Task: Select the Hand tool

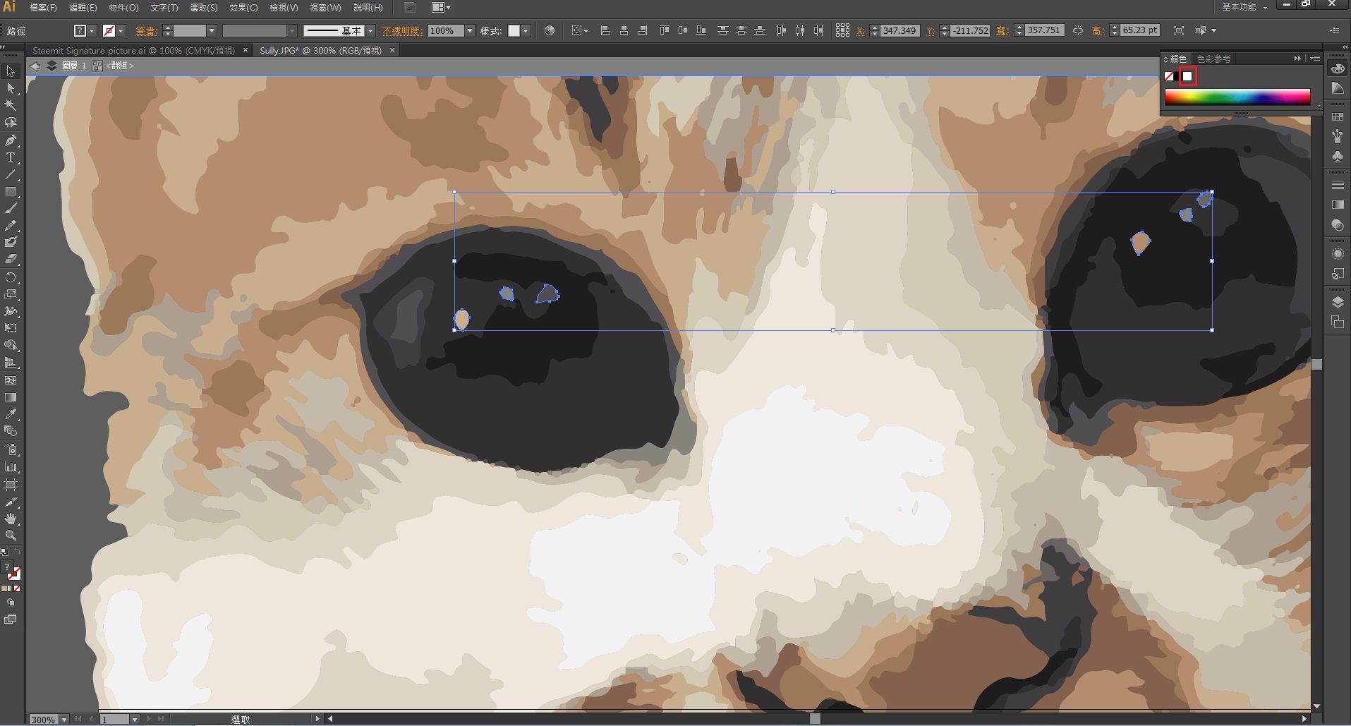Action: (x=11, y=519)
